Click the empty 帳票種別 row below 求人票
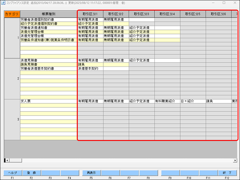Viewport: 240px width, 180px height. pyautogui.click(x=49, y=105)
